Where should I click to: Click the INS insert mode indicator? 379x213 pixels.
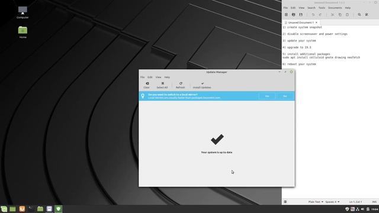click(374, 202)
